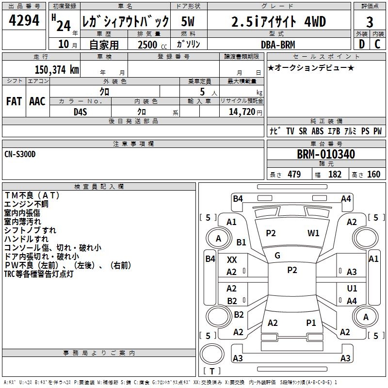
Task: Select inspector note エンジン不調
Action: [26, 204]
